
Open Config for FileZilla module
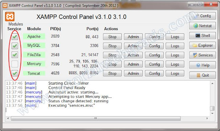coord(154,55)
